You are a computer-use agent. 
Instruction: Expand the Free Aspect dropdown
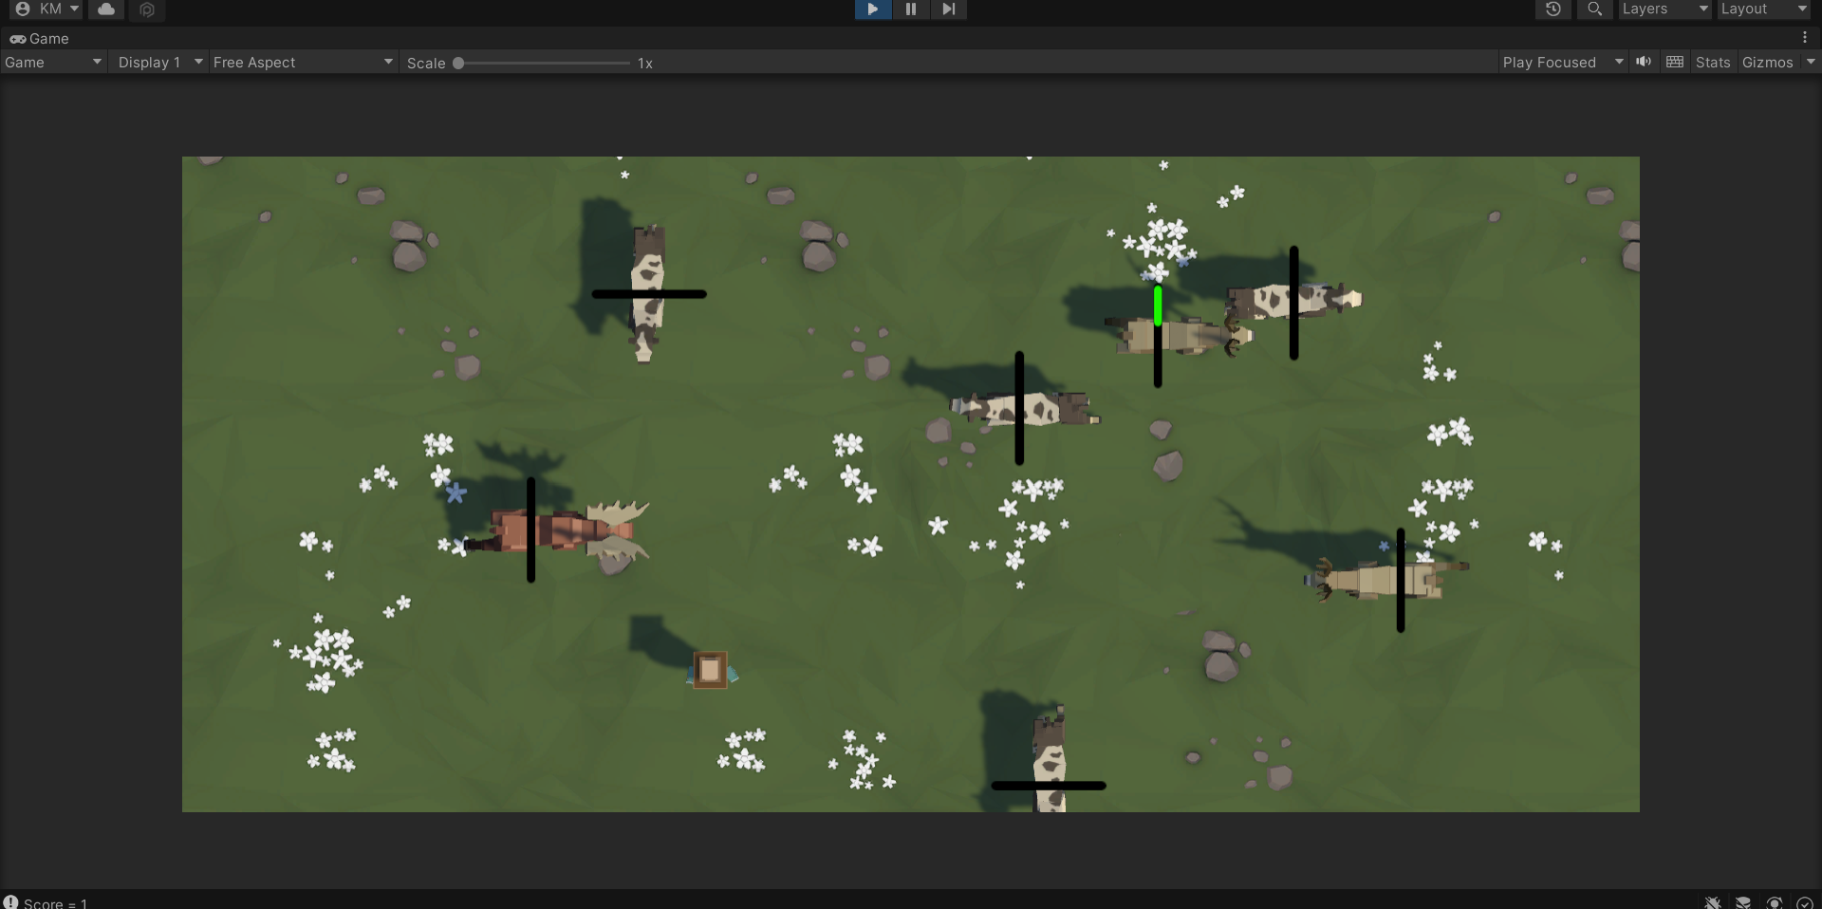click(x=302, y=63)
